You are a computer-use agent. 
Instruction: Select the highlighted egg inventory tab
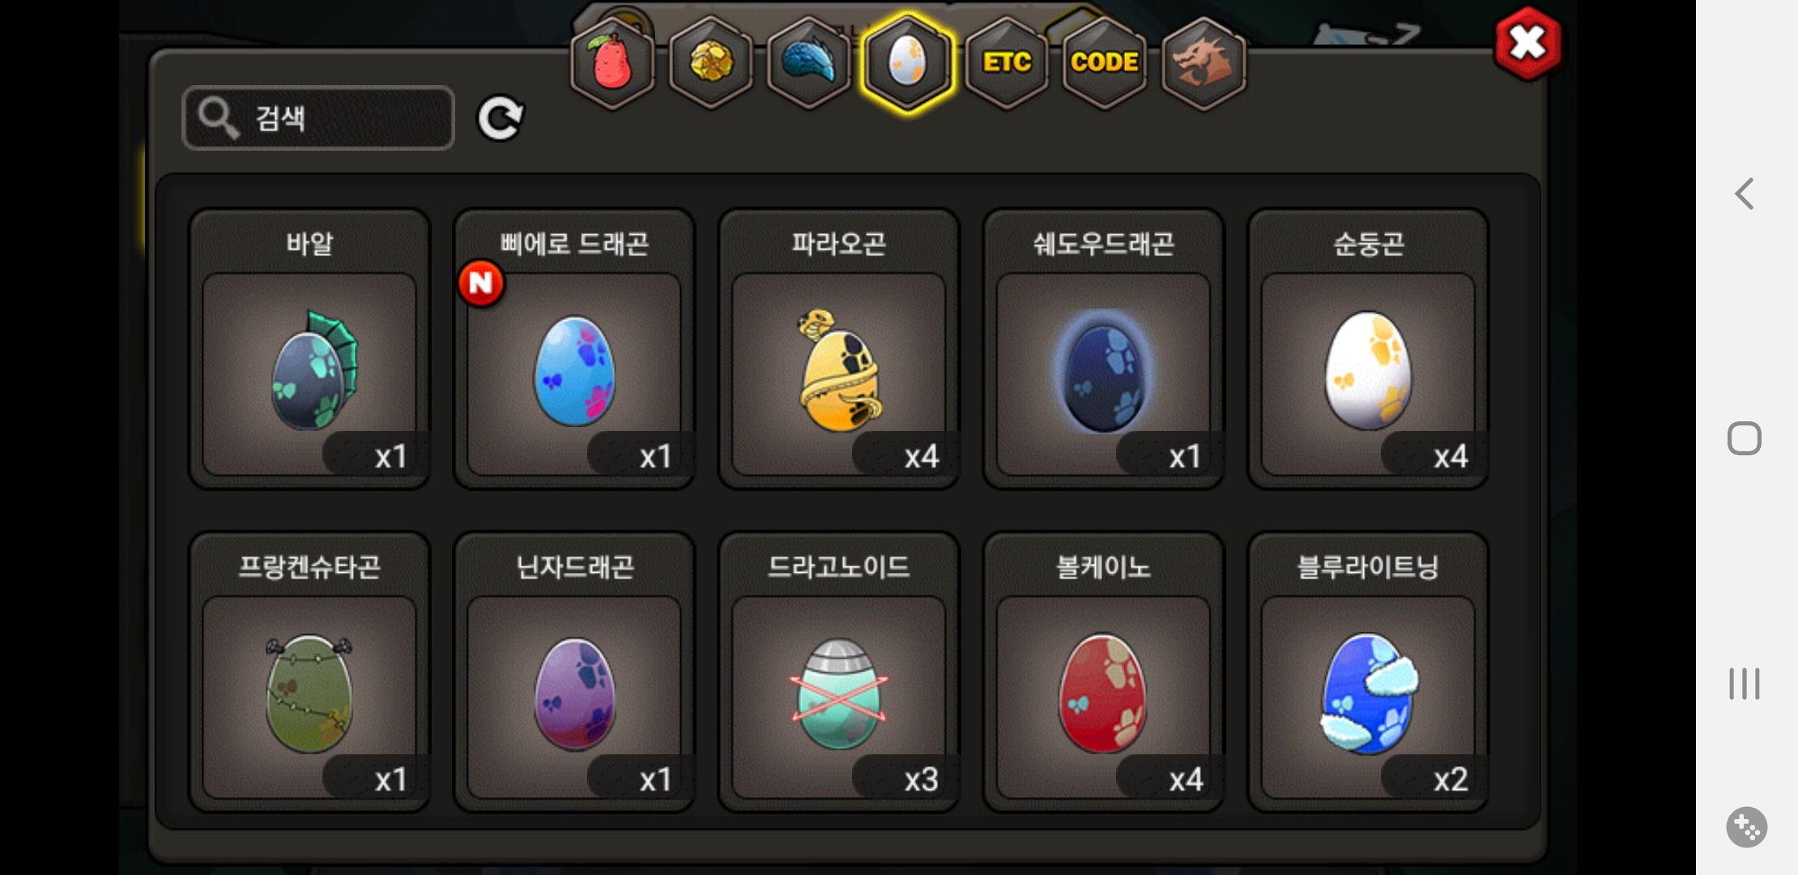coord(907,62)
